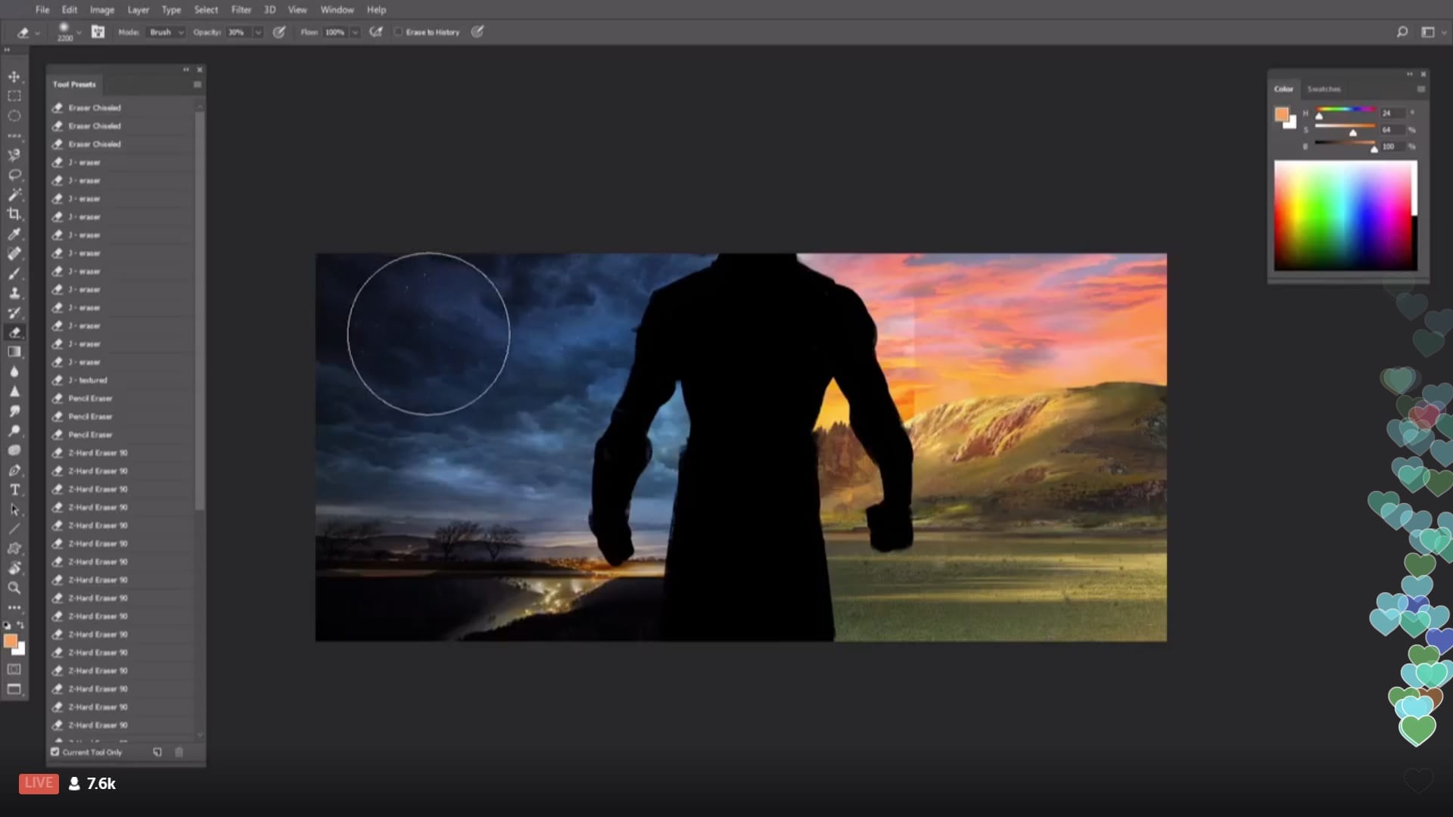Screen dimensions: 1453x817
Task: Select the Eyedropper tool
Action: [x=14, y=234]
